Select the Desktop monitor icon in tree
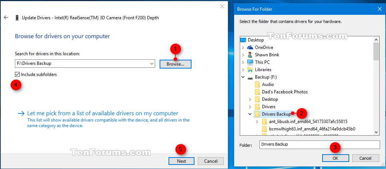386x169 pixels. (243, 40)
